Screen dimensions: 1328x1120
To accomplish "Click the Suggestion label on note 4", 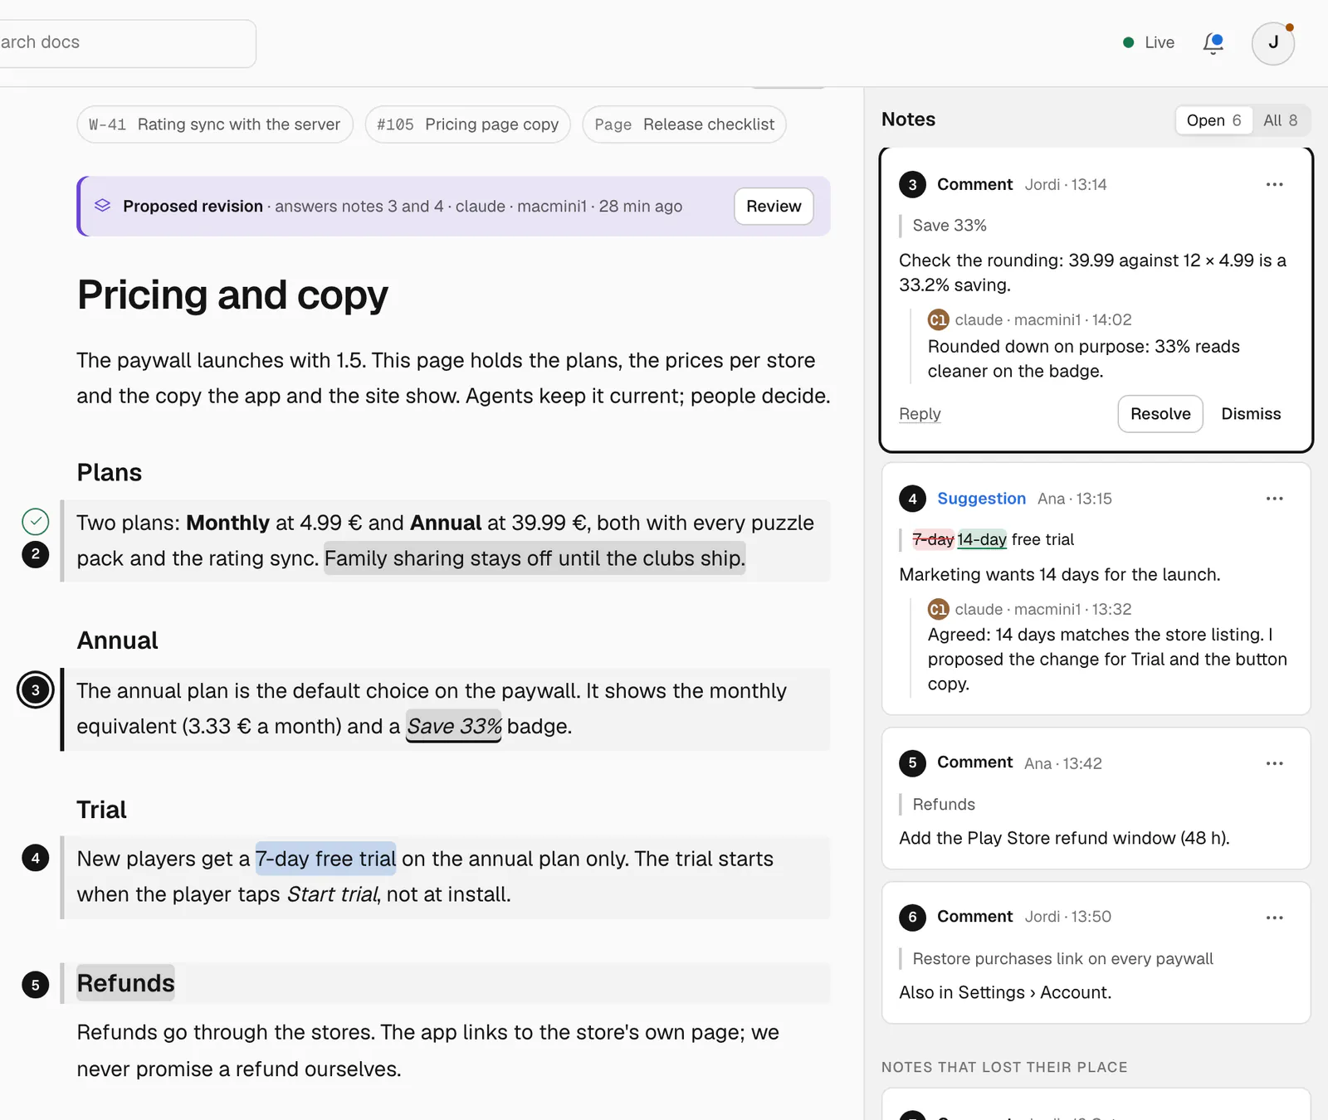I will pos(981,499).
